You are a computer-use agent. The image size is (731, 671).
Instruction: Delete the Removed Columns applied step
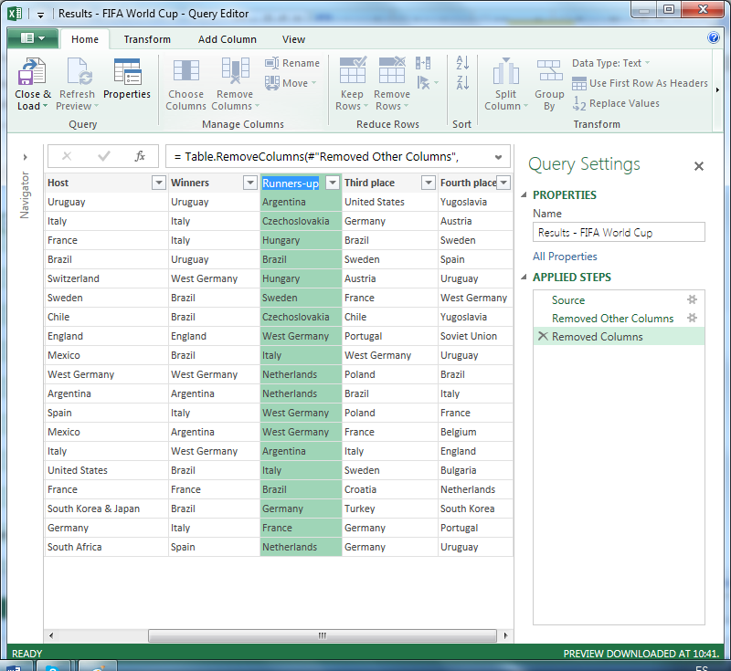(543, 336)
